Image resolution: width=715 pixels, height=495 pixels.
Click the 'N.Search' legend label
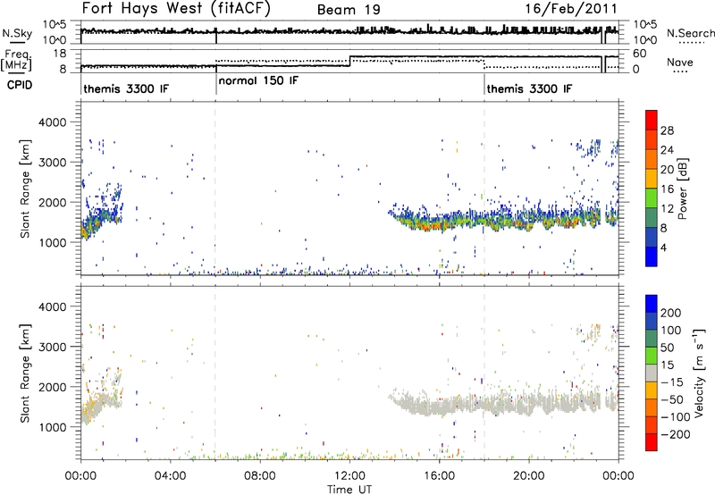point(690,33)
